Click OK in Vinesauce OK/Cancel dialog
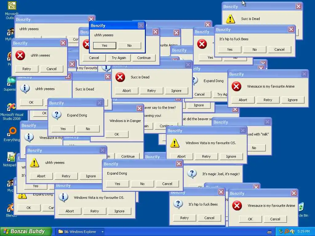Image resolution: width=315 pixels, height=236 pixels. [250, 219]
